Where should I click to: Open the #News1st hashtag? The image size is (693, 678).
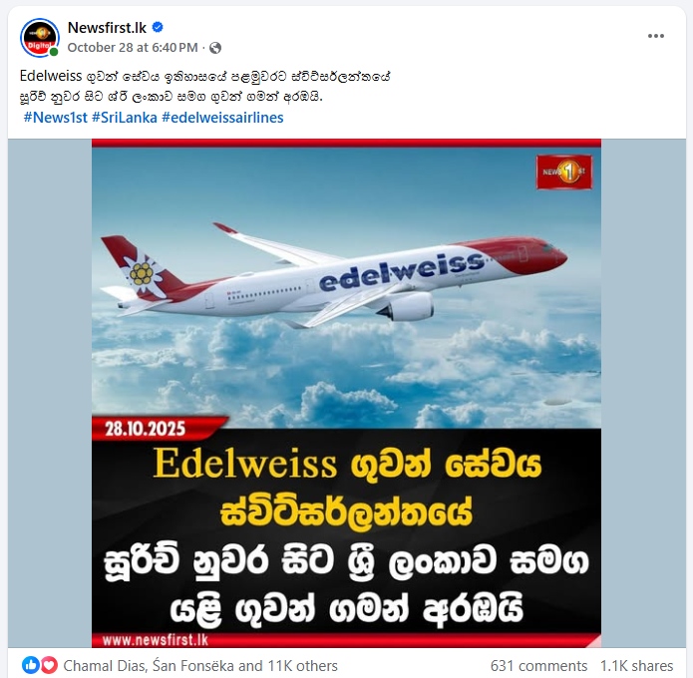tap(56, 118)
